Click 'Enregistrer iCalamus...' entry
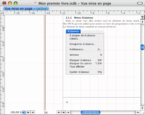Screen dimensions: 145x115 coord(83,44)
